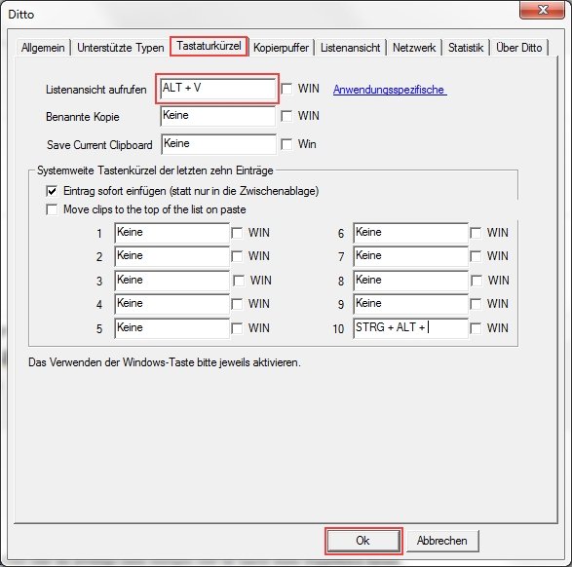Check Win box for Save Current Clipboard

(286, 144)
